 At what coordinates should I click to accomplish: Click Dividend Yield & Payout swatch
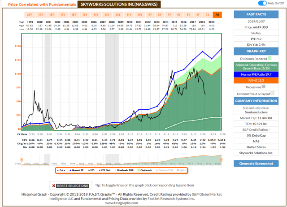(273, 94)
